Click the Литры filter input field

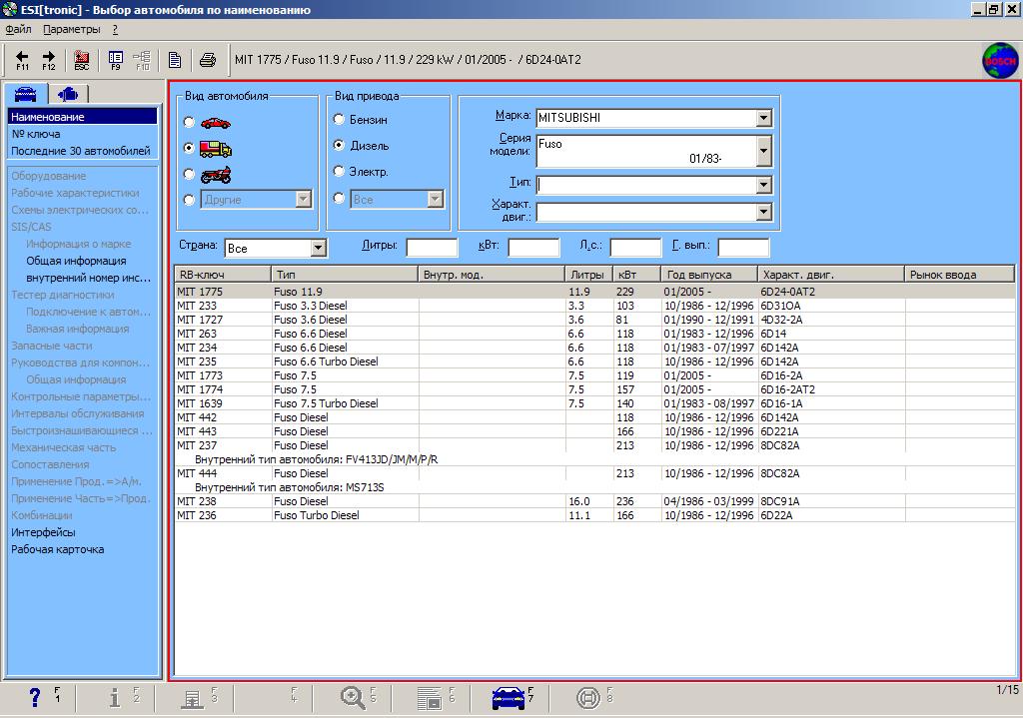[432, 248]
